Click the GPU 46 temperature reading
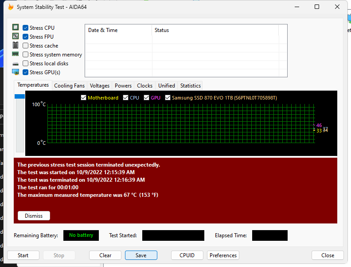Viewport: 351px width, 267px height. pos(319,125)
